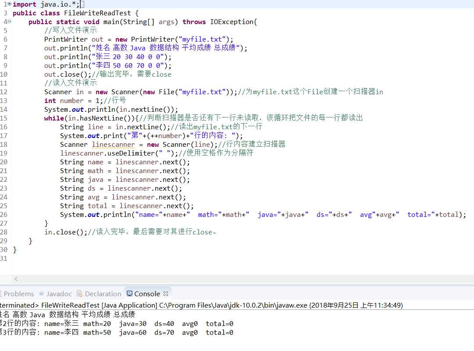Click the editor horizontal scrollbar left arrow

click(16, 279)
